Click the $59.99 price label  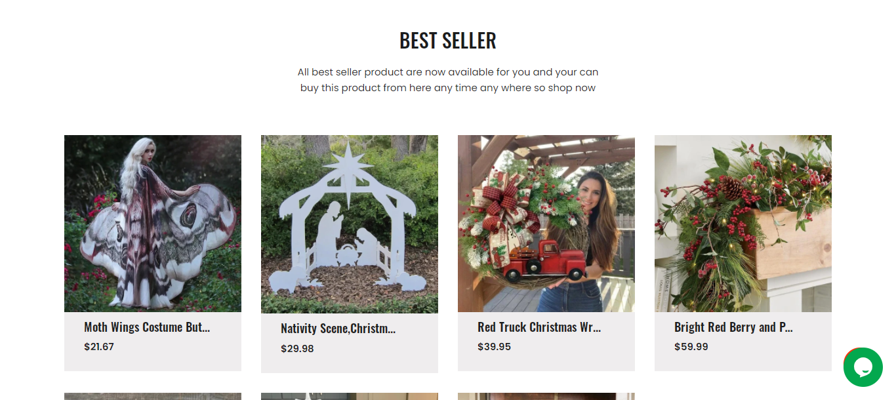click(x=691, y=347)
